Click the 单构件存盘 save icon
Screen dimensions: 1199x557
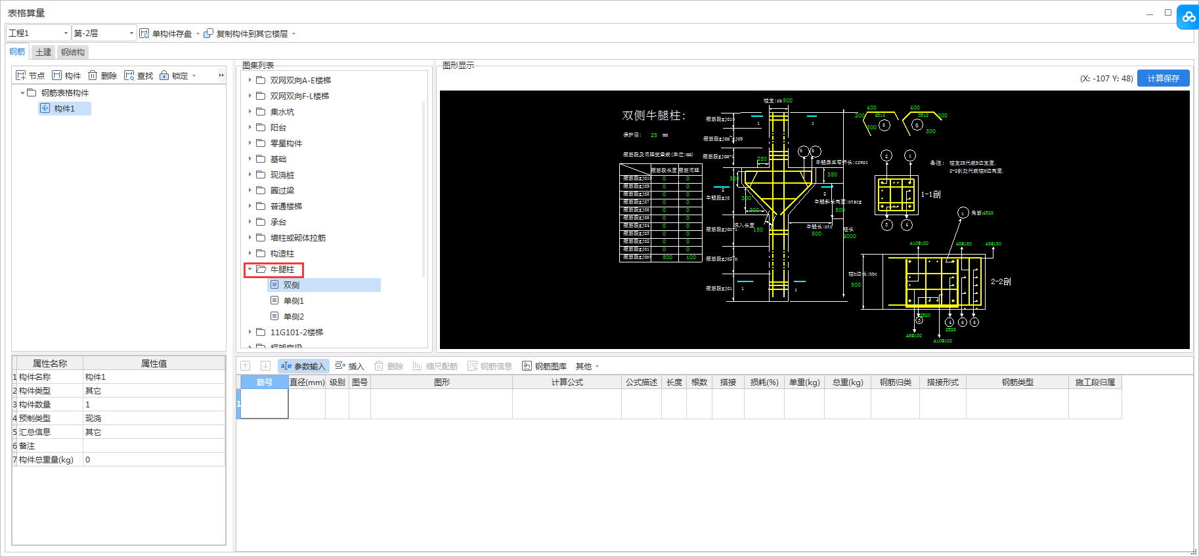click(x=144, y=33)
